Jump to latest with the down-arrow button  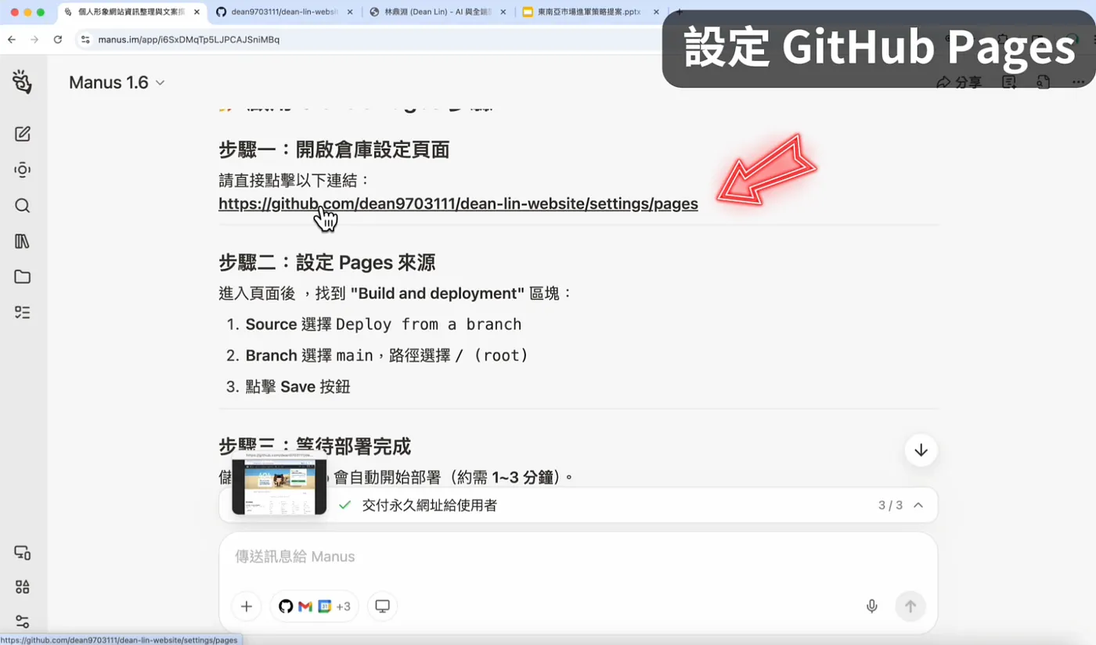pos(921,450)
